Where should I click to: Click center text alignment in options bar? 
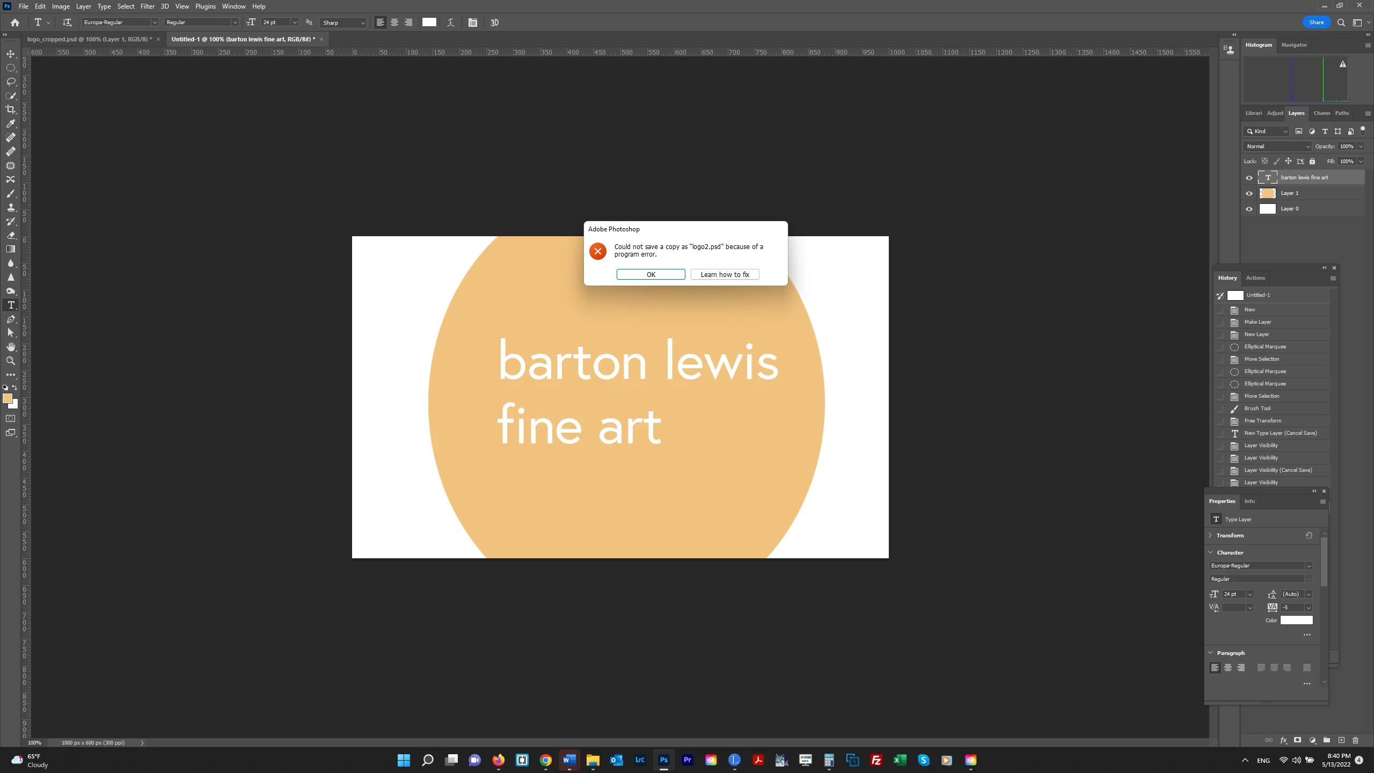pyautogui.click(x=394, y=23)
